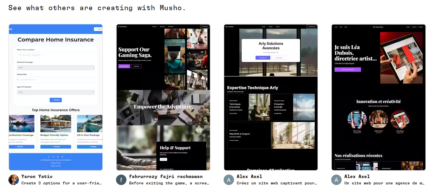This screenshot has width=435, height=194.
Task: Click the purple button under Support Our Gaming Saga
Action: [124, 66]
